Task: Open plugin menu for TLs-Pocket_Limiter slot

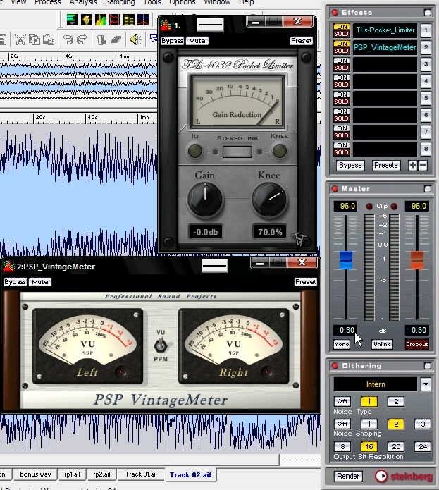Action: coord(385,30)
